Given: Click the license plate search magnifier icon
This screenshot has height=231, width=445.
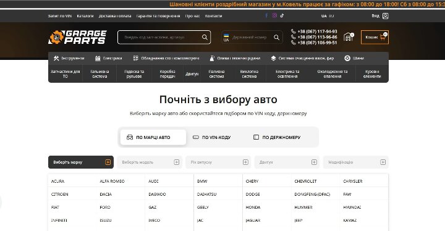Looking at the screenshot, I should [276, 37].
